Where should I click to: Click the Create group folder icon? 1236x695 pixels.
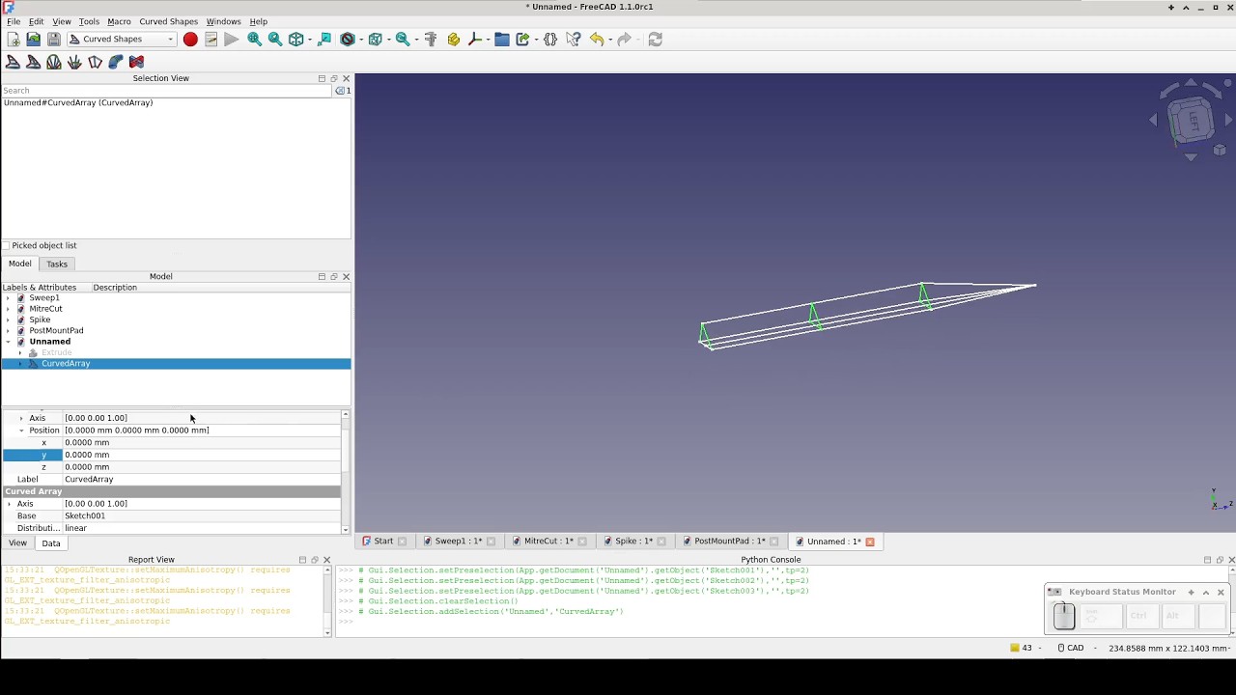coord(502,40)
